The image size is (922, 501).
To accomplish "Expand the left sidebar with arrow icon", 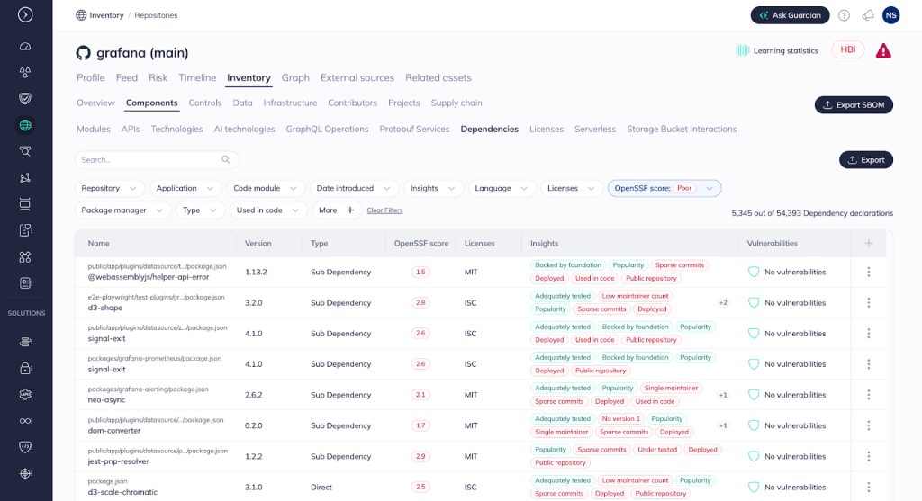I will [x=25, y=14].
